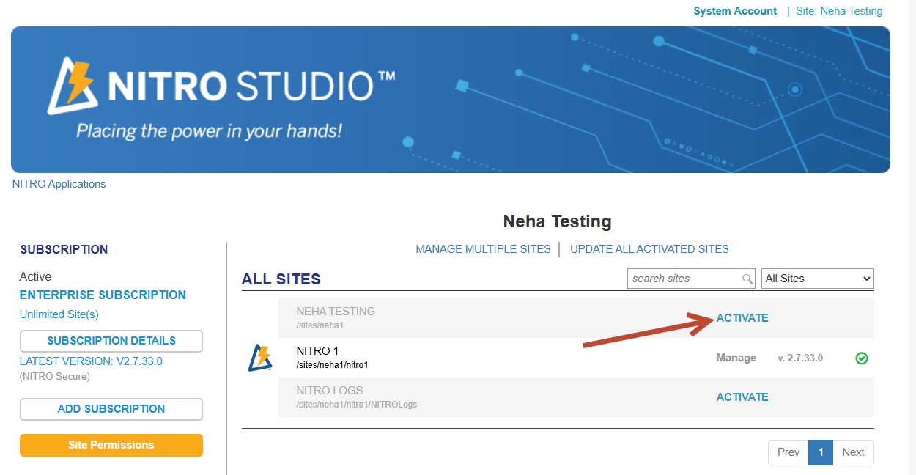Click the (NITRO Secure) label
The image size is (916, 475).
click(x=55, y=377)
